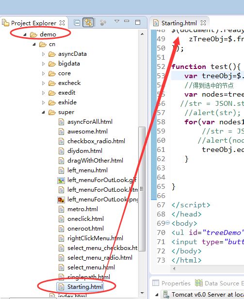Select oneclick.html file
The width and height of the screenshot is (244, 299).
click(85, 219)
